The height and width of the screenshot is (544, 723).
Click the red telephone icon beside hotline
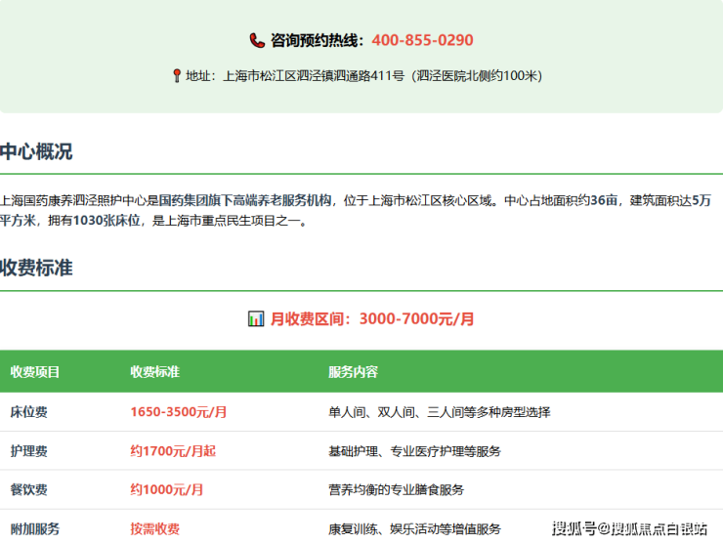(x=257, y=41)
